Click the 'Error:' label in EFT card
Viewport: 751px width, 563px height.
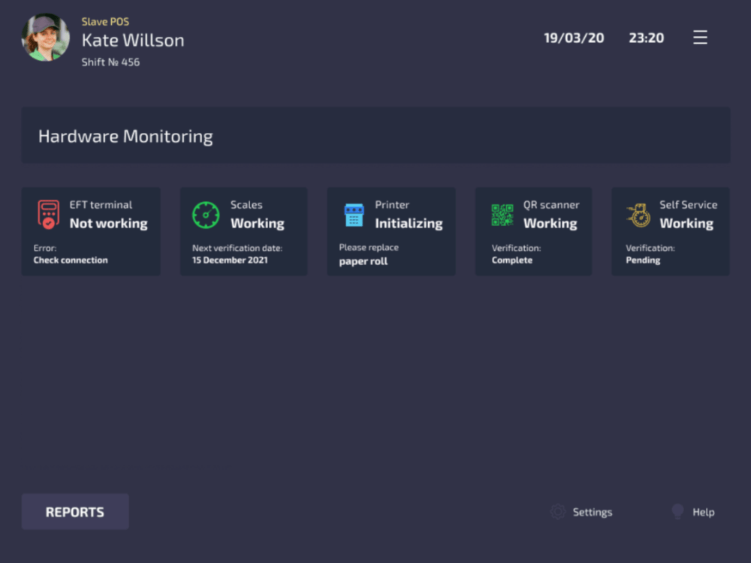(45, 248)
